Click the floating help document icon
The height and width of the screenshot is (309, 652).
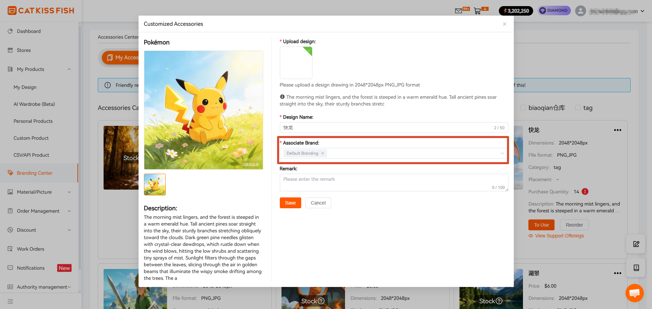click(636, 268)
